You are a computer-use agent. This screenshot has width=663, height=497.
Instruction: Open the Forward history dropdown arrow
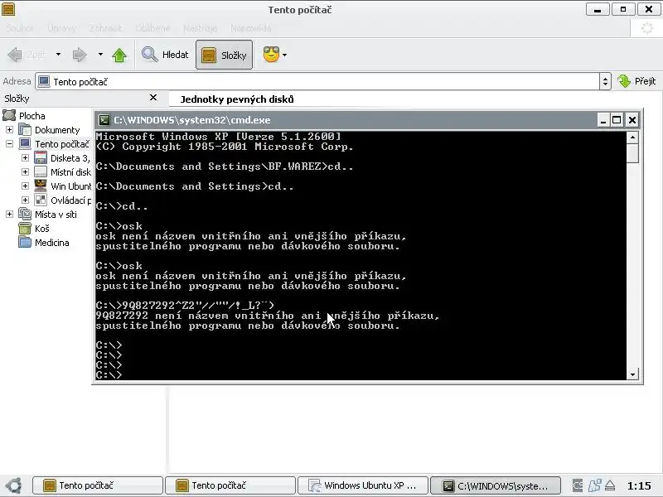click(100, 55)
